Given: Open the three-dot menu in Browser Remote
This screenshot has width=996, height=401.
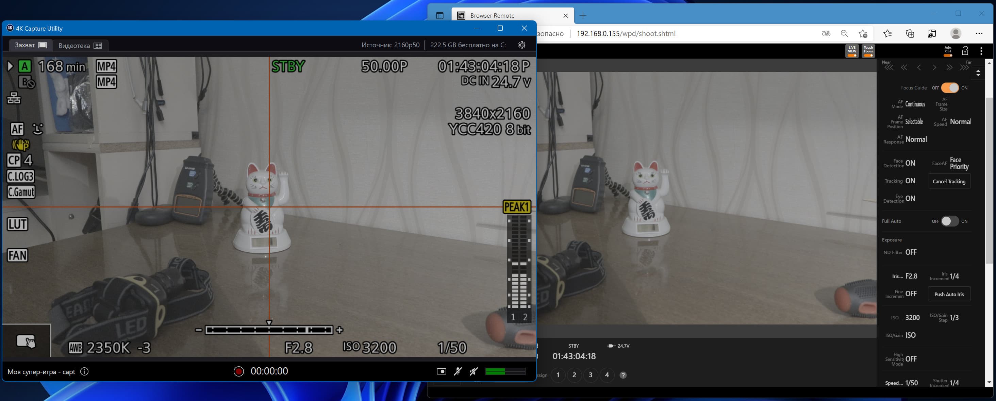Looking at the screenshot, I should tap(981, 51).
